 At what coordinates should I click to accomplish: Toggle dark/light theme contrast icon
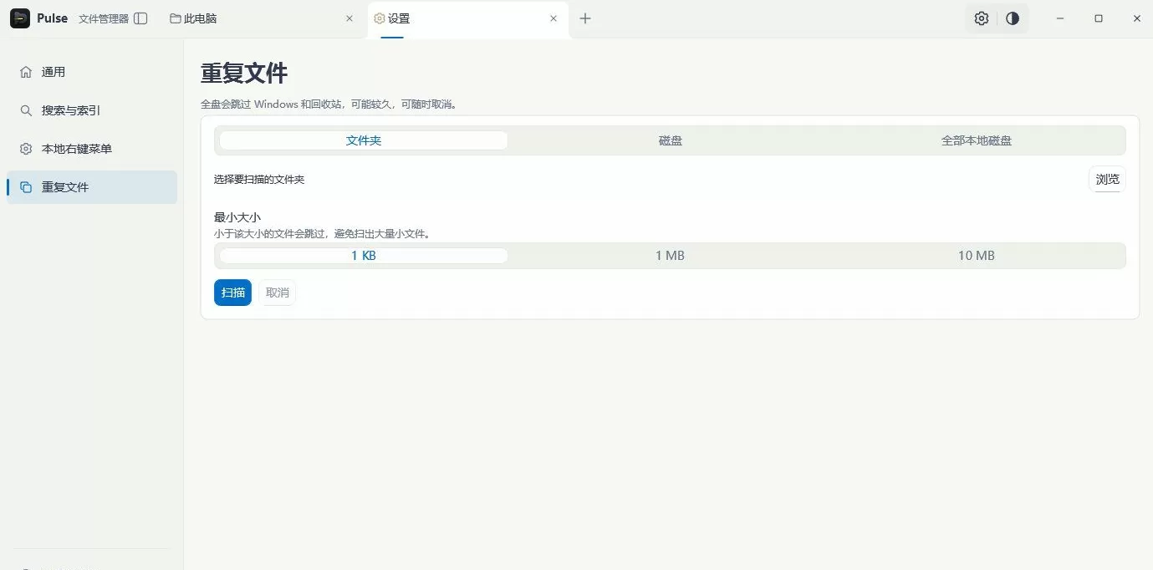coord(1013,18)
